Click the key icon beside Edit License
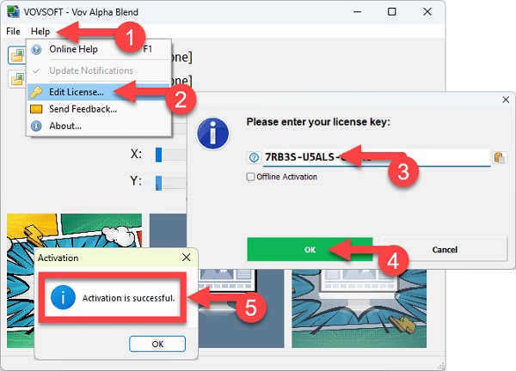This screenshot has width=516, height=371. [36, 92]
